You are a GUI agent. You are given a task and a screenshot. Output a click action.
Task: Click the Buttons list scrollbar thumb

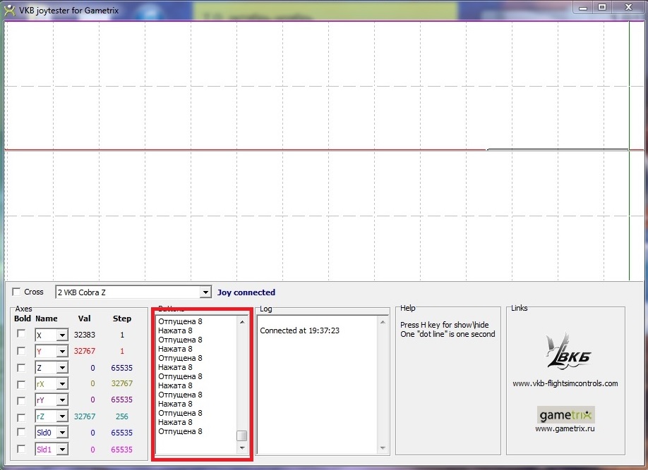click(x=241, y=435)
